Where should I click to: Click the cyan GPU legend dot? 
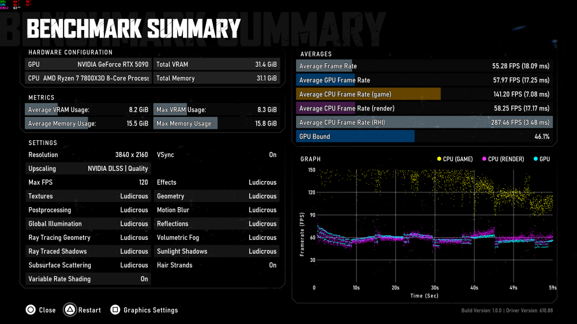(x=536, y=159)
